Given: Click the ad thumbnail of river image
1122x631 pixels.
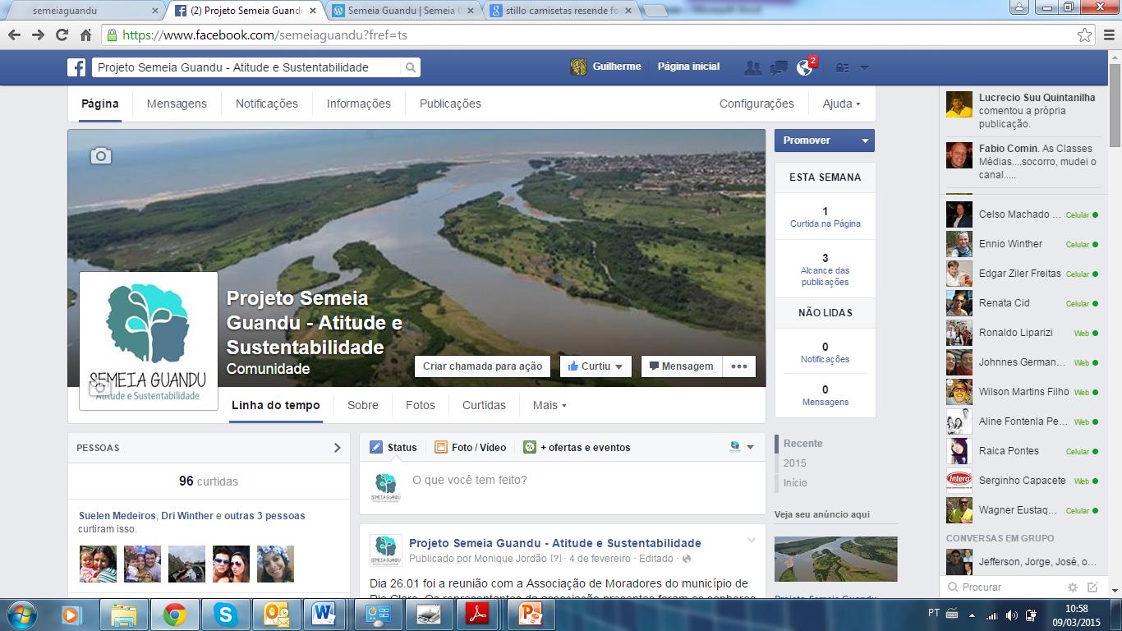Looking at the screenshot, I should point(836,559).
